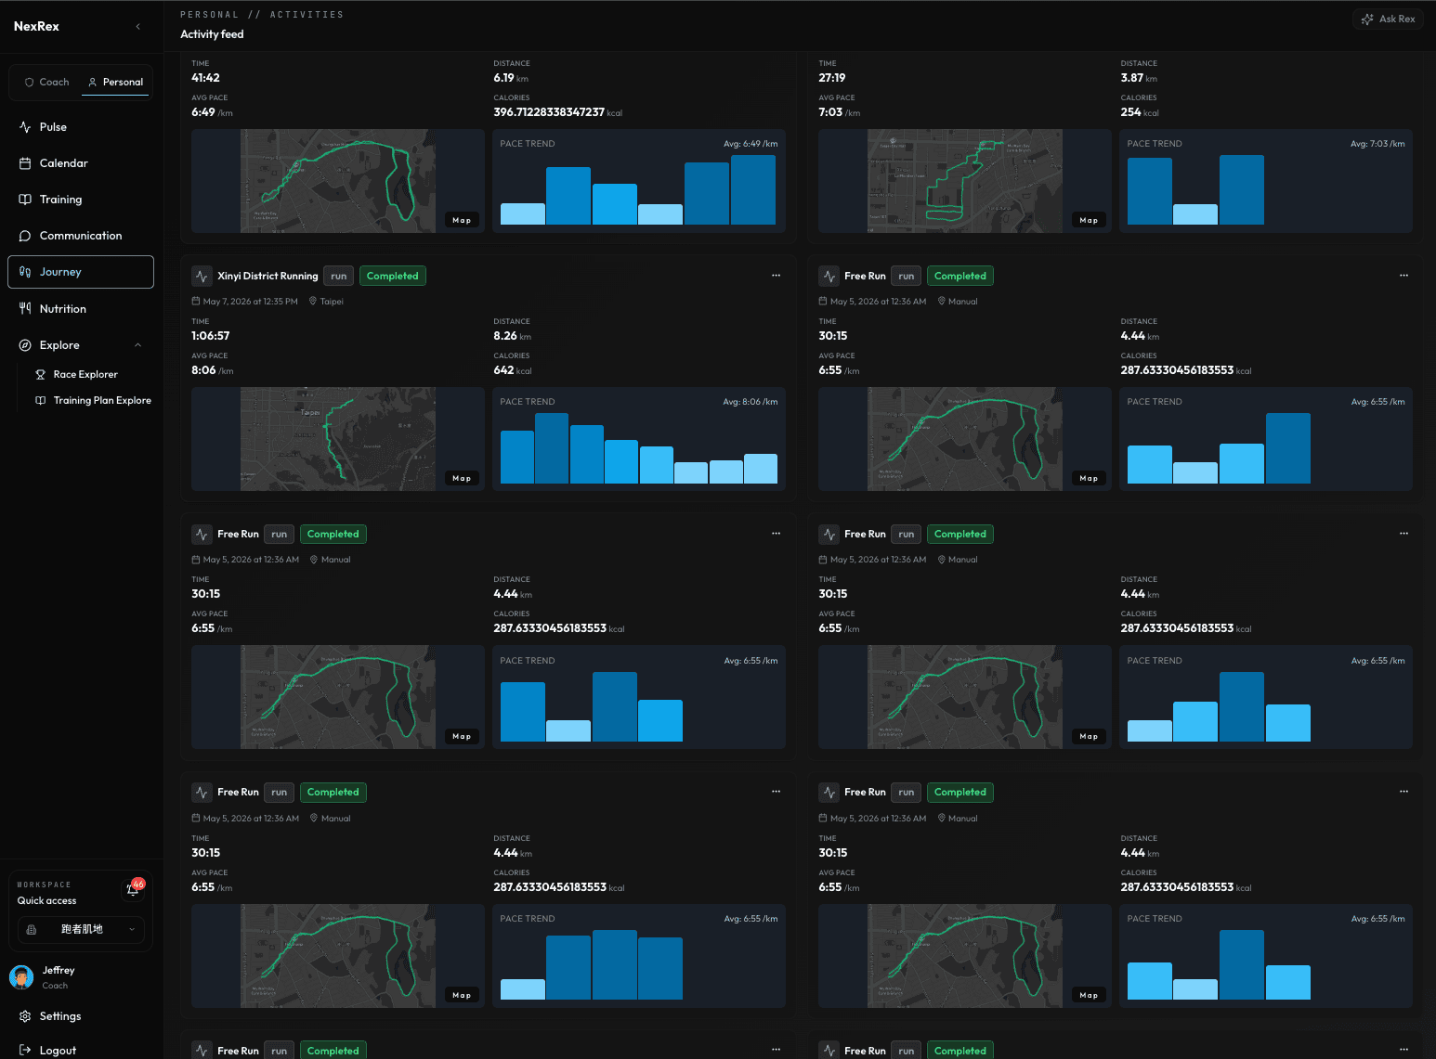Screen dimensions: 1436x1059
Task: Click the pace trend chart with Avg 6:49
Action: 639,181
